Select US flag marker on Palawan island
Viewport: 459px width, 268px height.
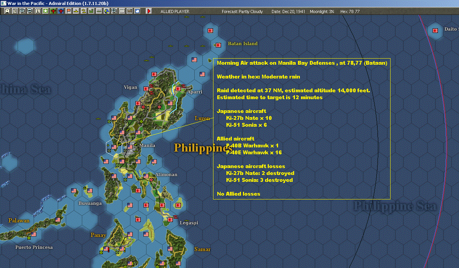tap(58, 220)
